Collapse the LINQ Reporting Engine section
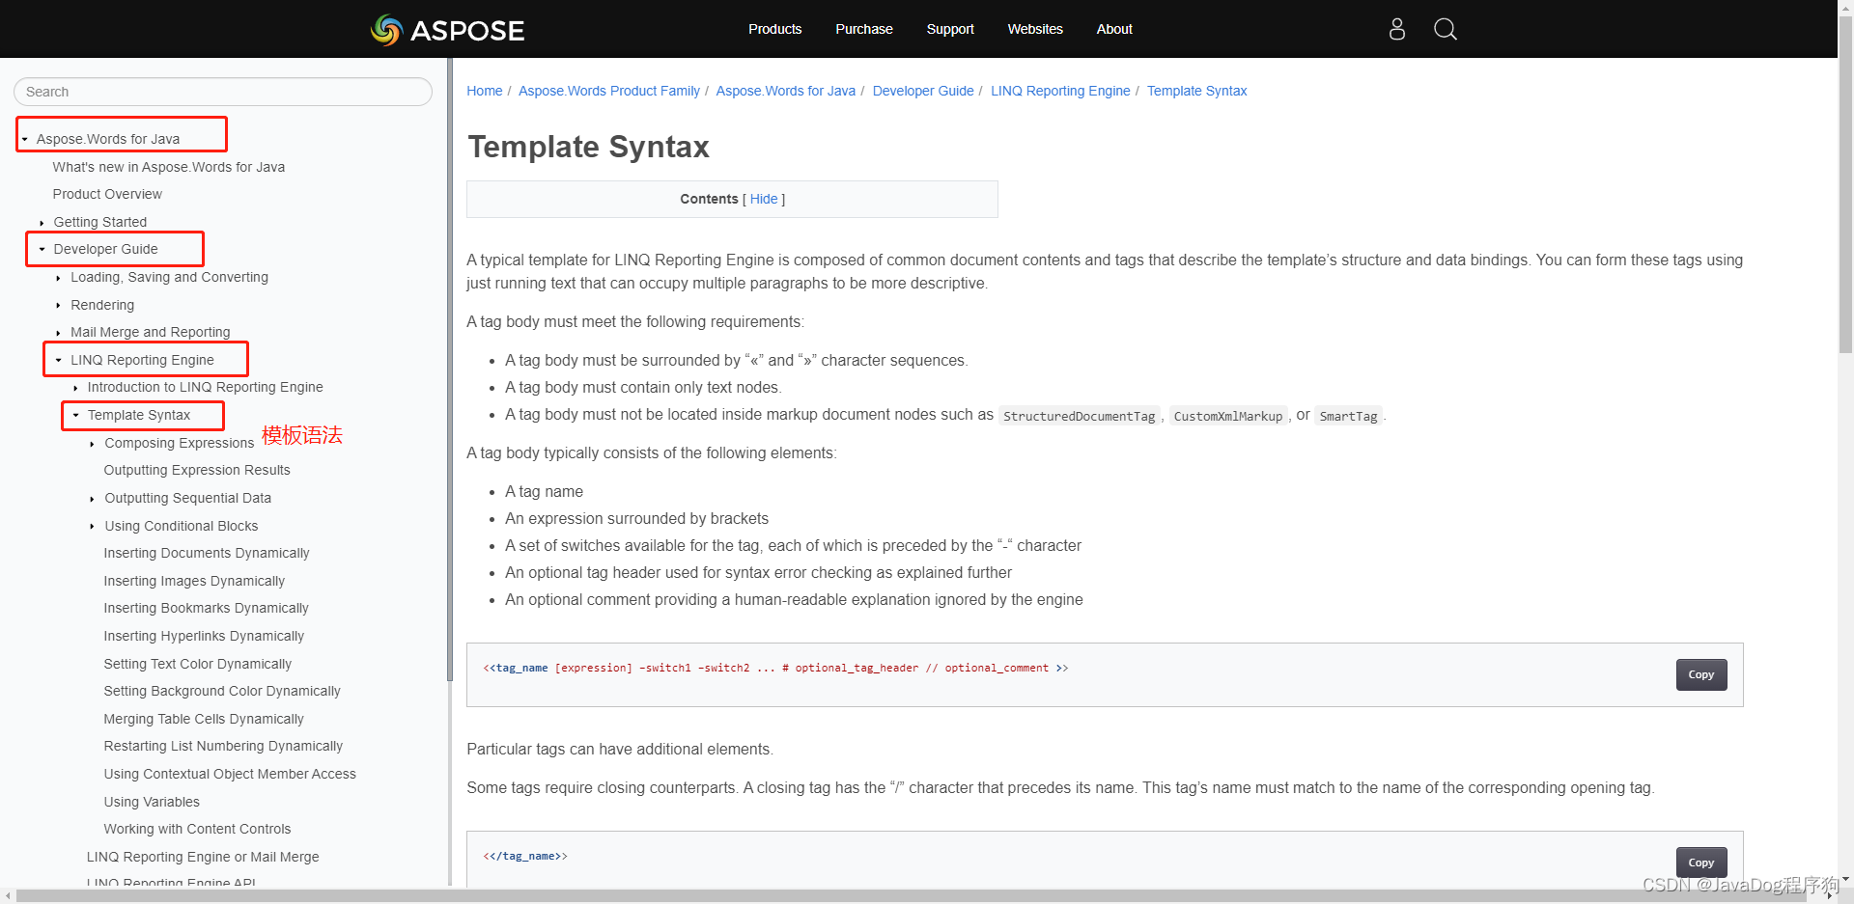The image size is (1854, 904). coord(57,360)
